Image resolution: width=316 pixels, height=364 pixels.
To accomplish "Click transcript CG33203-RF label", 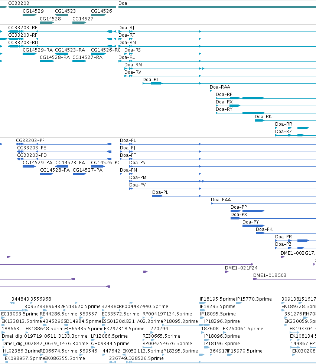I will [x=23, y=35].
